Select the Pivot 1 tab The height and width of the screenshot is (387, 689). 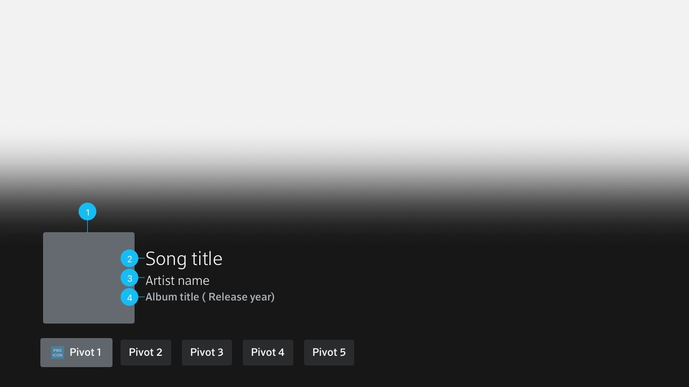pyautogui.click(x=76, y=353)
